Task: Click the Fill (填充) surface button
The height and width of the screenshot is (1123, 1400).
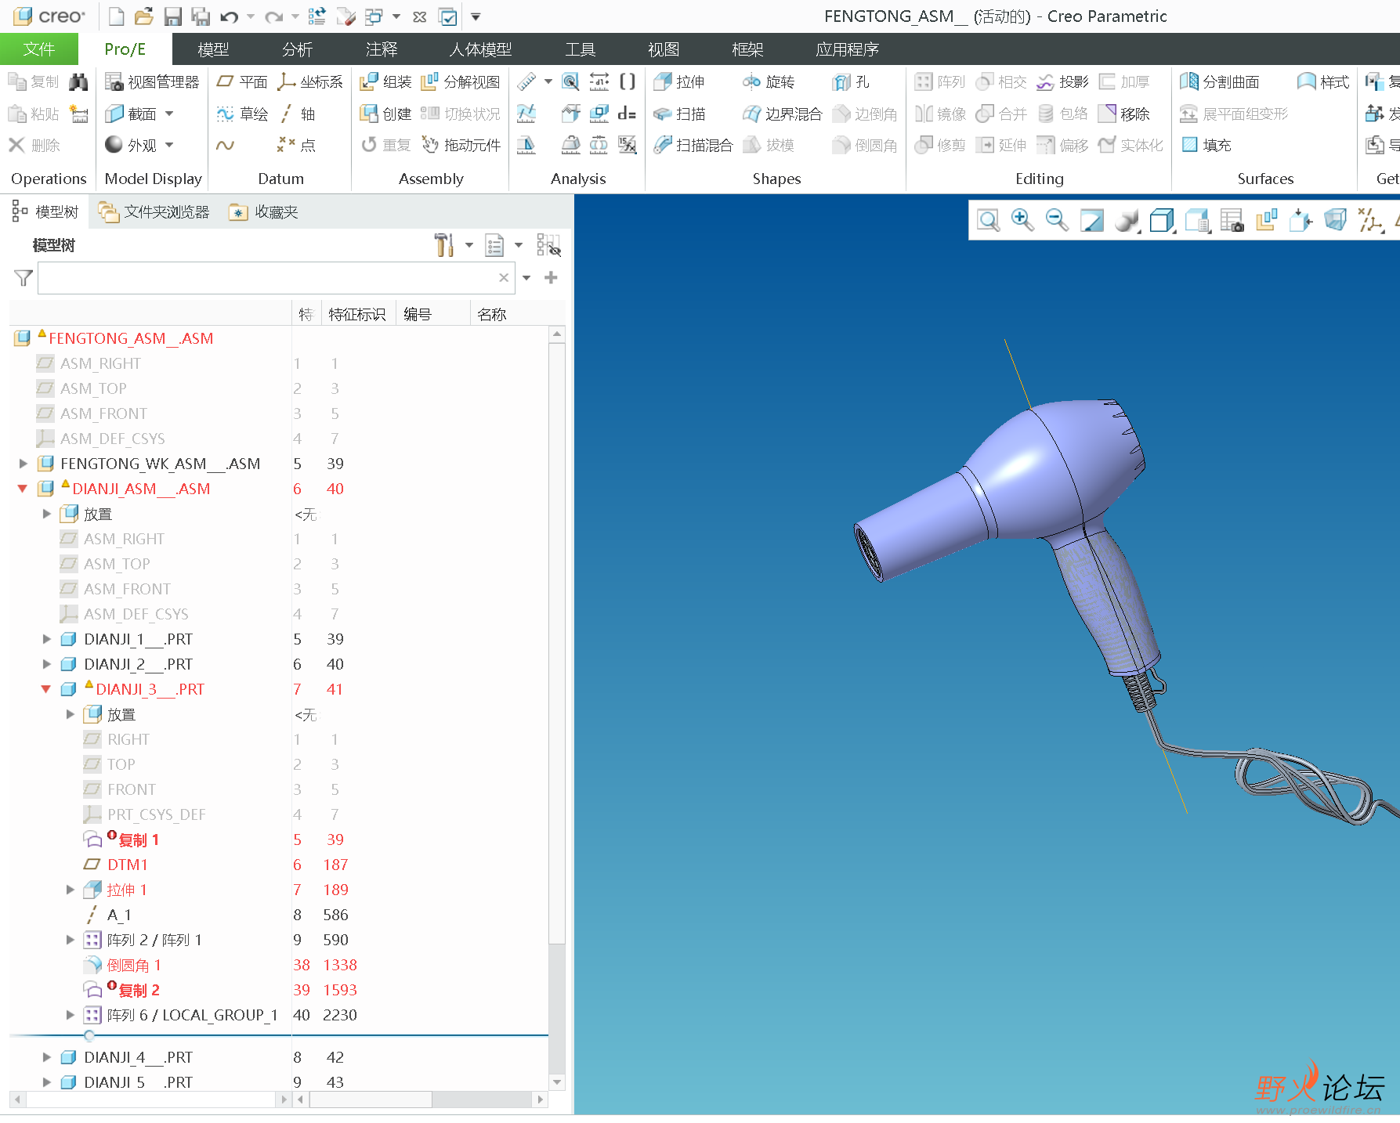Action: point(1190,146)
